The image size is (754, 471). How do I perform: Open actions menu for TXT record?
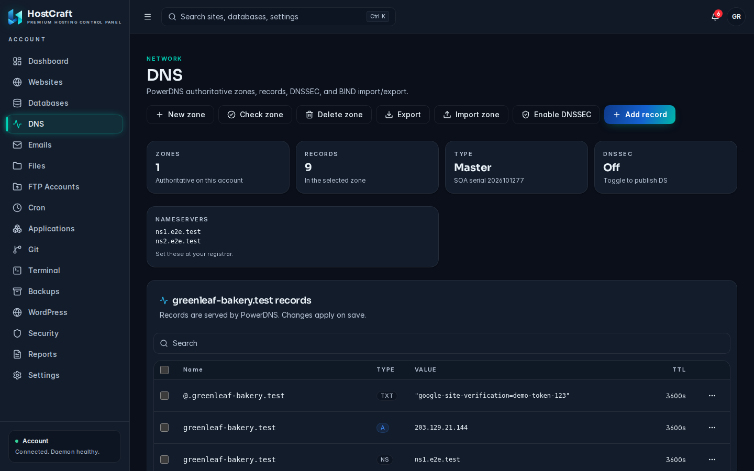click(x=712, y=396)
